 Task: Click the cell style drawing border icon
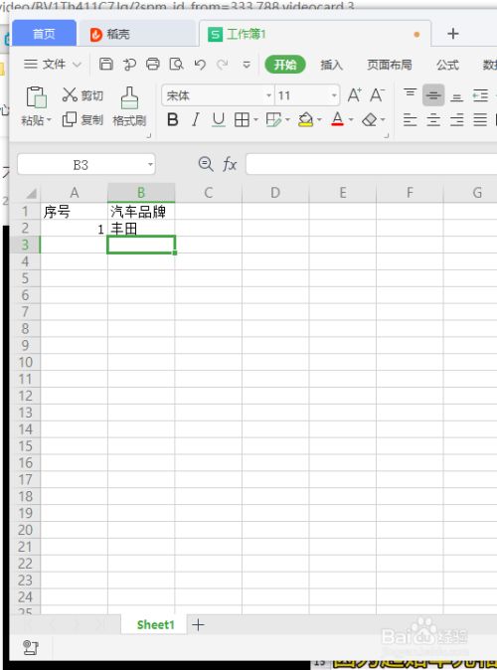point(274,119)
